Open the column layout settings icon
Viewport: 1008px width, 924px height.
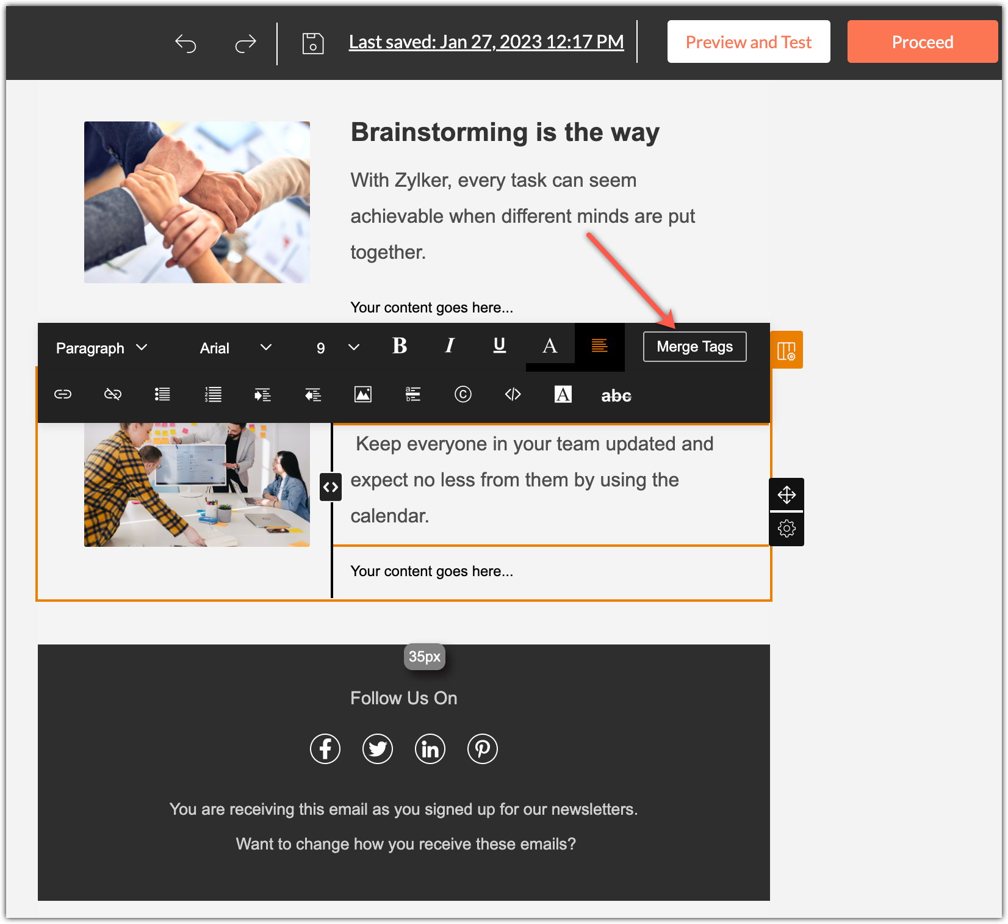pos(787,350)
